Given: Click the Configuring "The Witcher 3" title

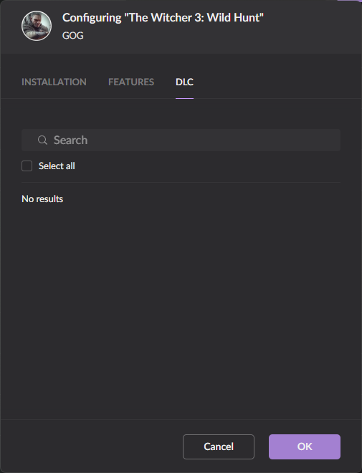Looking at the screenshot, I should [163, 17].
